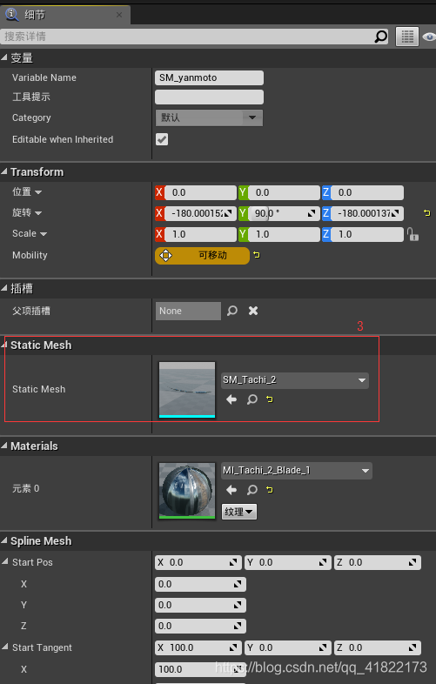Click rotation Z field -180.000137
436x684 pixels.
coord(367,213)
